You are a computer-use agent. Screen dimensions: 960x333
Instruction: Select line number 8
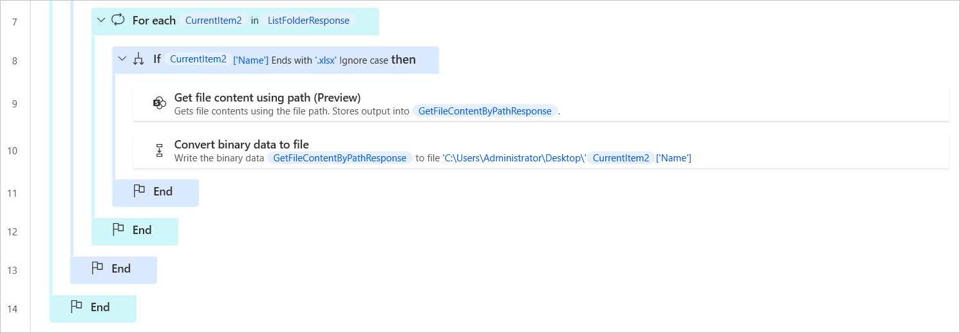[x=14, y=61]
